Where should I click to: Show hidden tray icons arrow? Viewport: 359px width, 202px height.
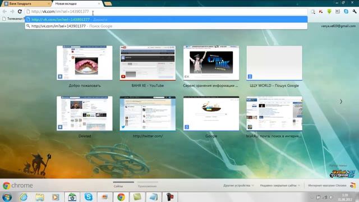pos(312,197)
